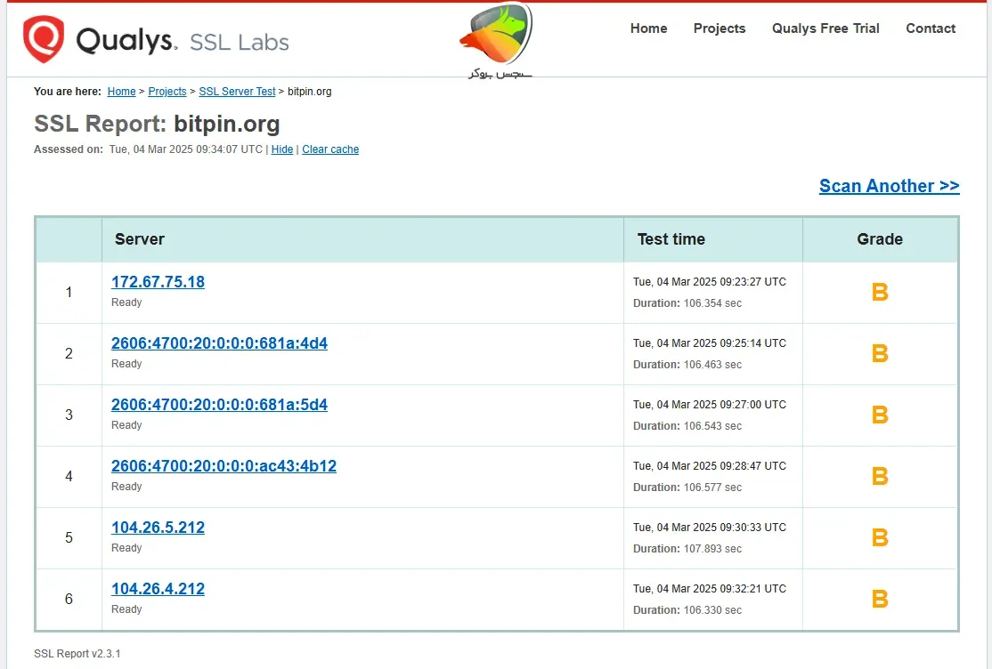Open server 2606:4700:20:0:0:0:ac43:4b12 report

coord(224,466)
